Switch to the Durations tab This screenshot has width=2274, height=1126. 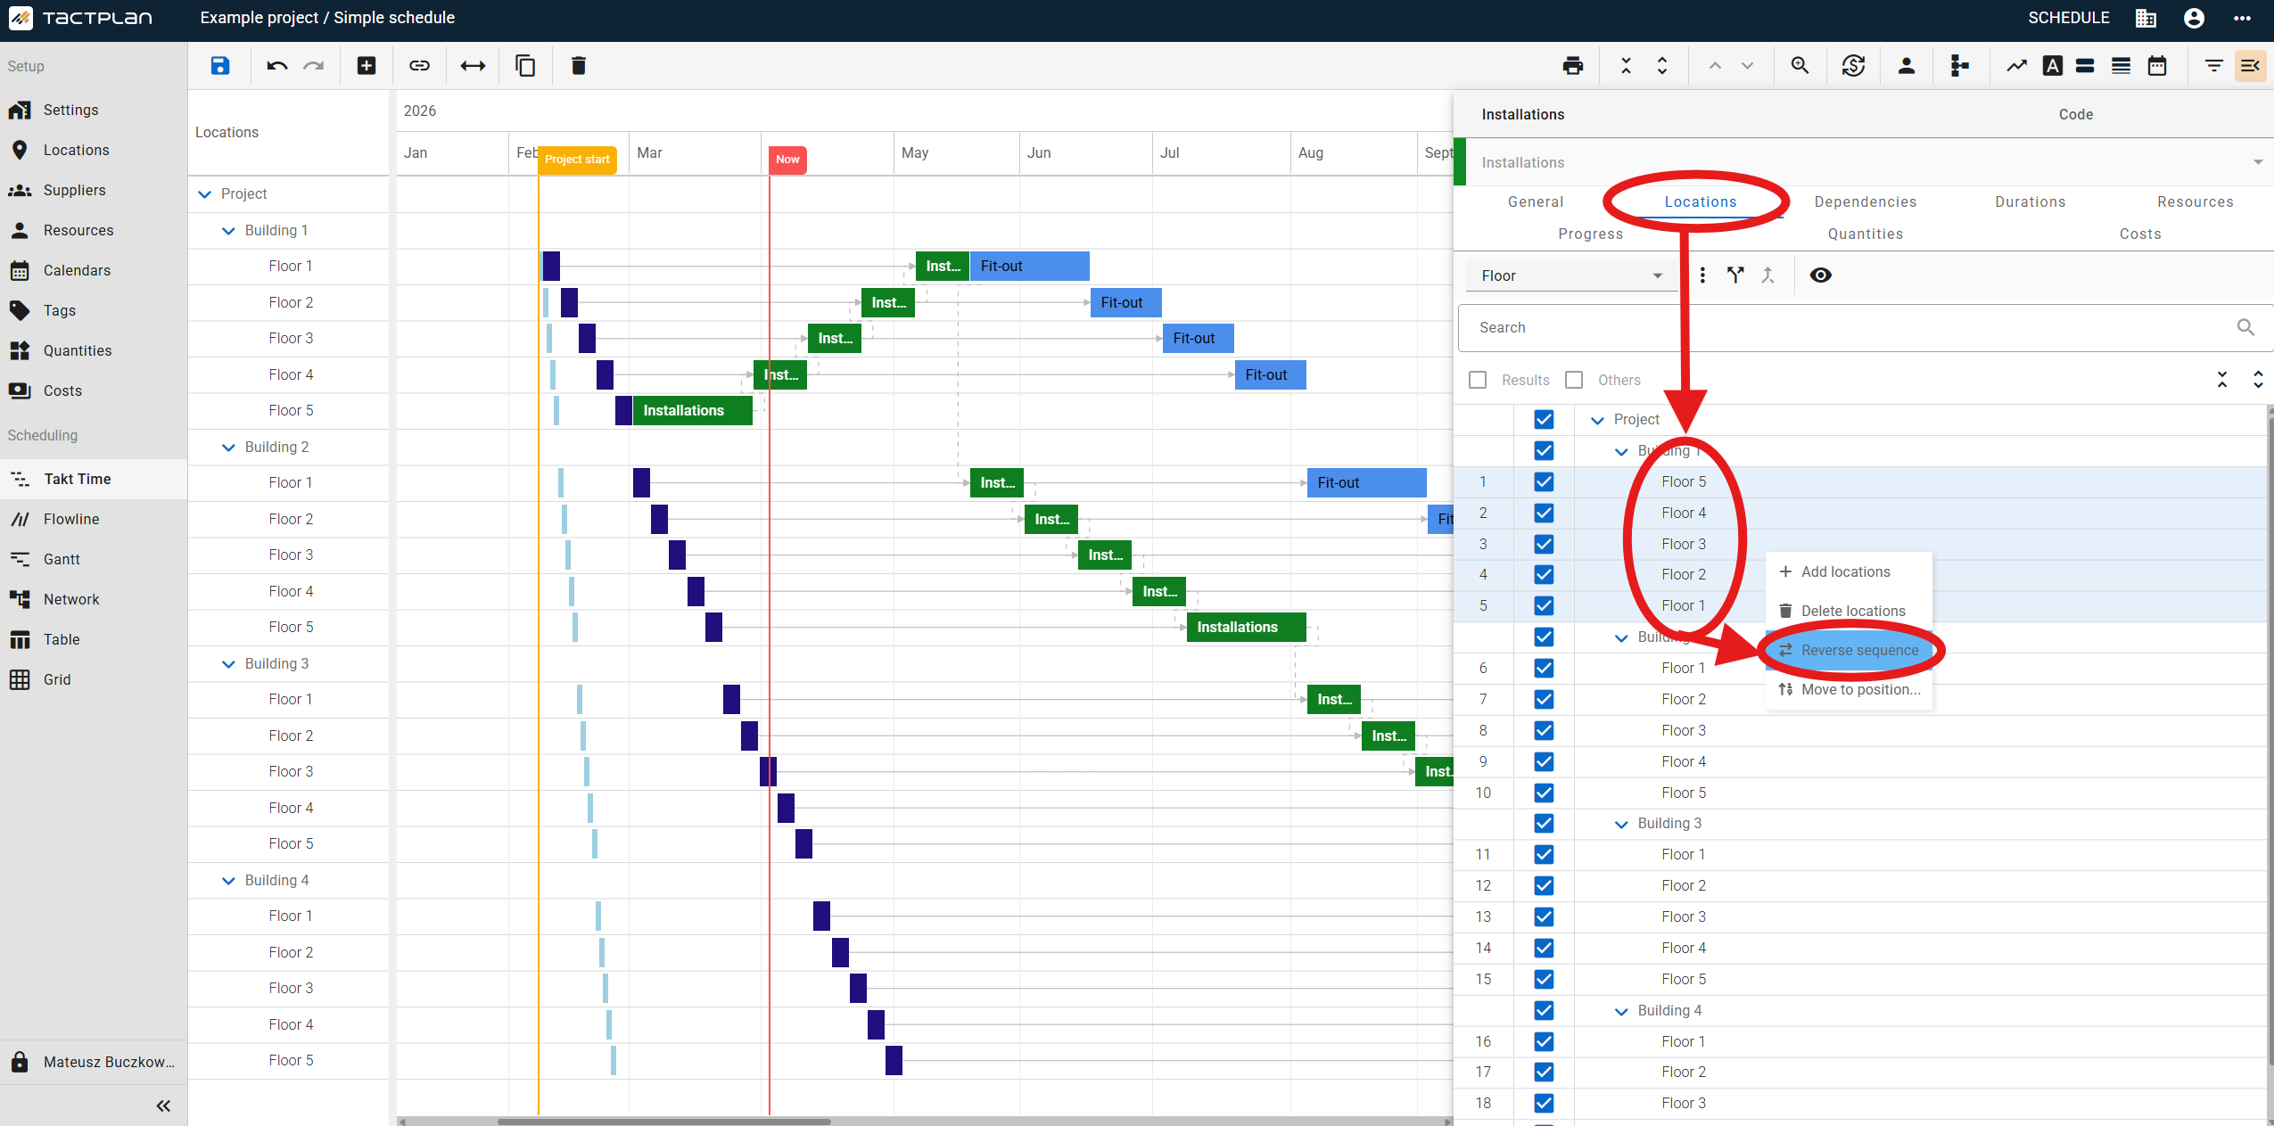click(2031, 201)
